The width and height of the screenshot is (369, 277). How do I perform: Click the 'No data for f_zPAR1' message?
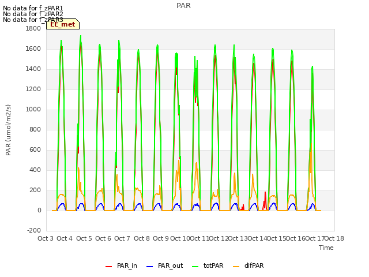[x=33, y=9]
